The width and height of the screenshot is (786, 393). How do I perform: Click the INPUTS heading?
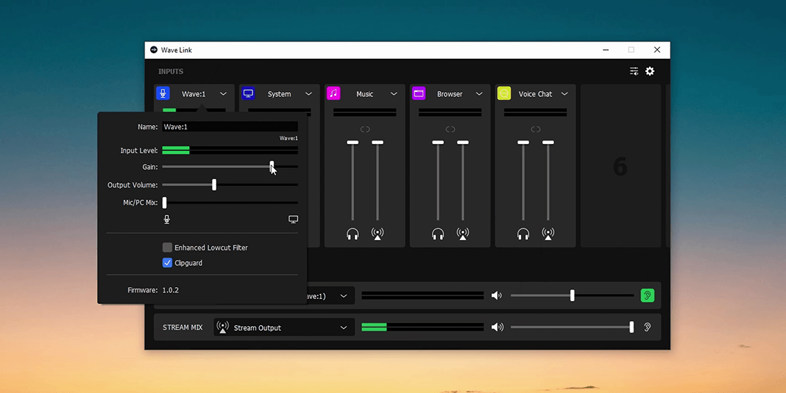171,72
